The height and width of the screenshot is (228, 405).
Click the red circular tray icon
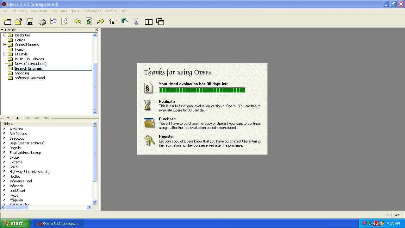tap(376, 223)
